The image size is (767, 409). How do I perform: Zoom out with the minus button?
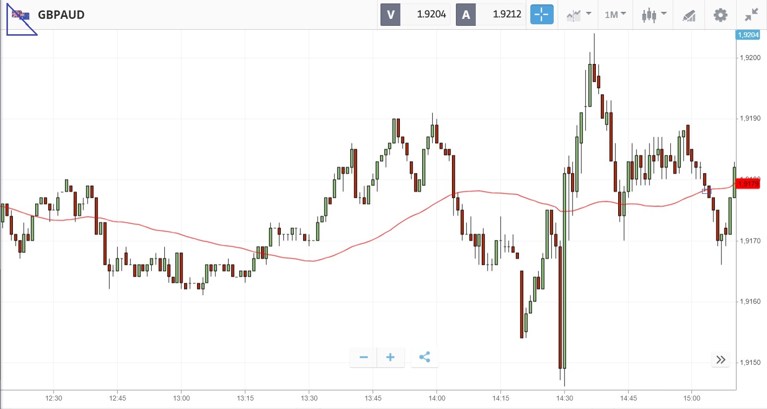click(364, 357)
